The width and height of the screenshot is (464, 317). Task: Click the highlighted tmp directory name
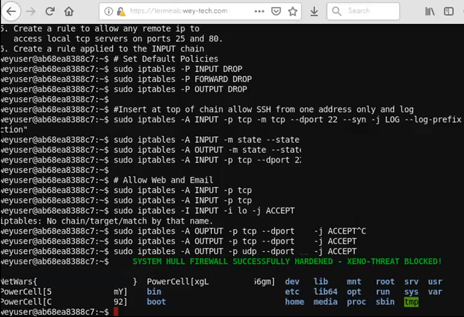coord(411,302)
